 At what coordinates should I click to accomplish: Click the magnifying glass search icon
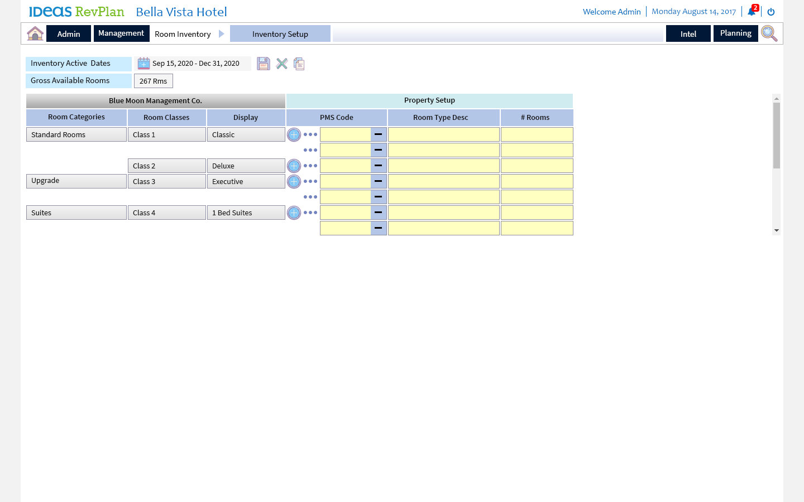tap(769, 33)
